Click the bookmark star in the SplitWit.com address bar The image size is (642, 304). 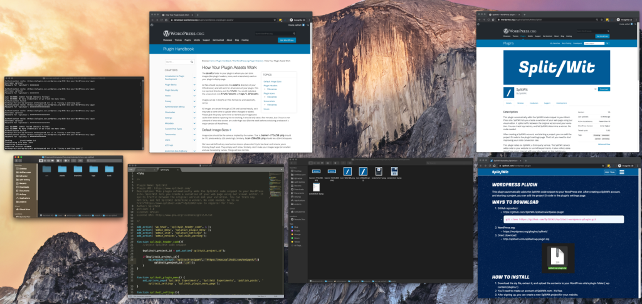603,166
